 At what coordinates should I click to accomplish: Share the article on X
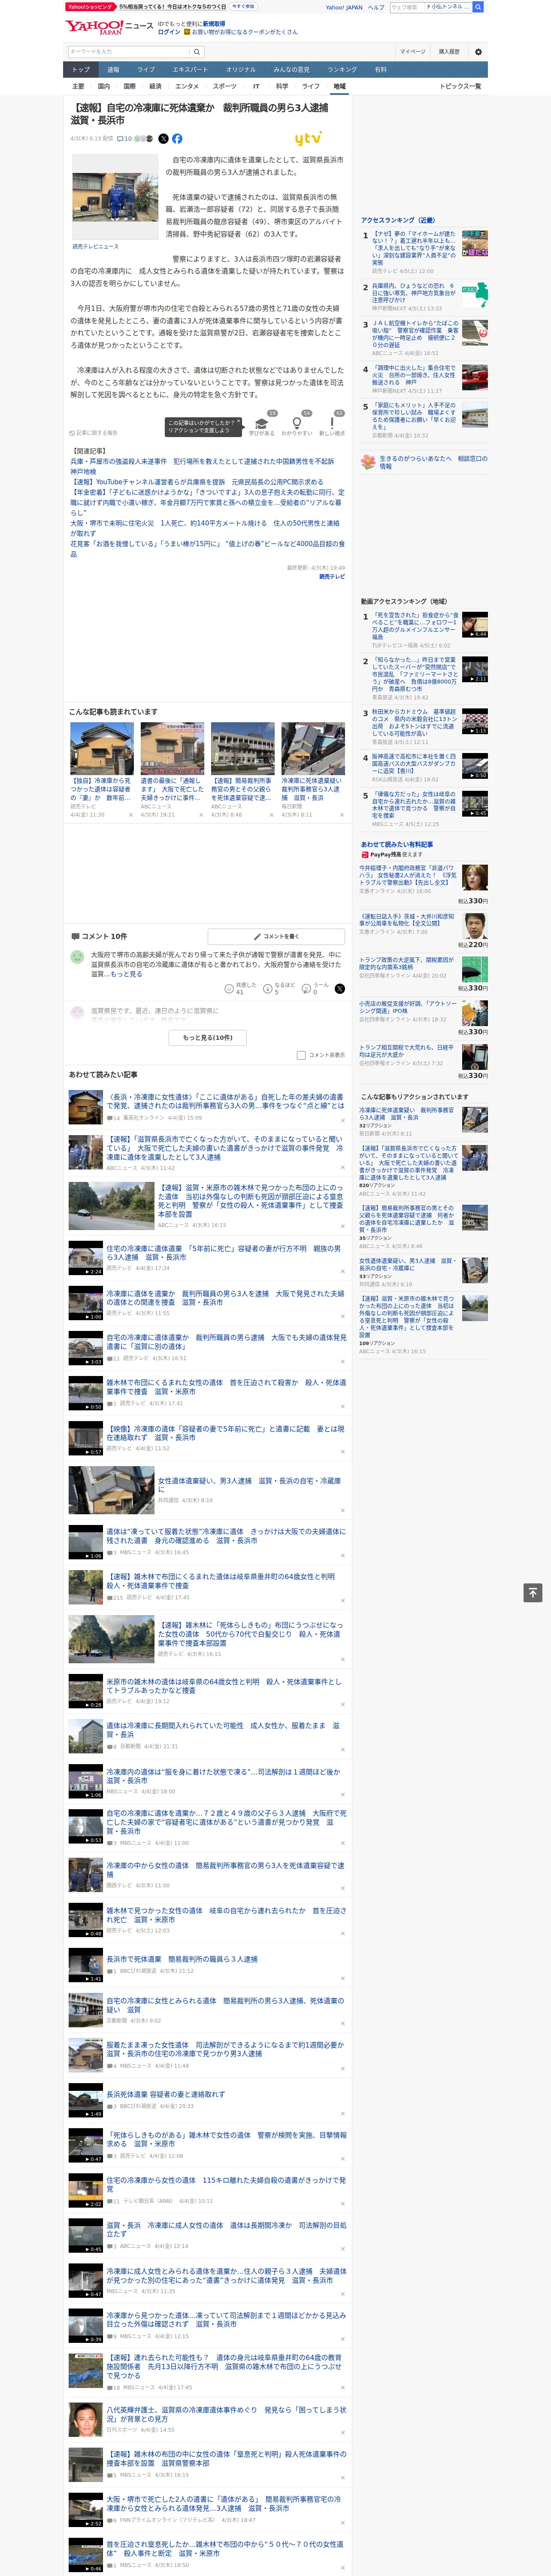[163, 139]
